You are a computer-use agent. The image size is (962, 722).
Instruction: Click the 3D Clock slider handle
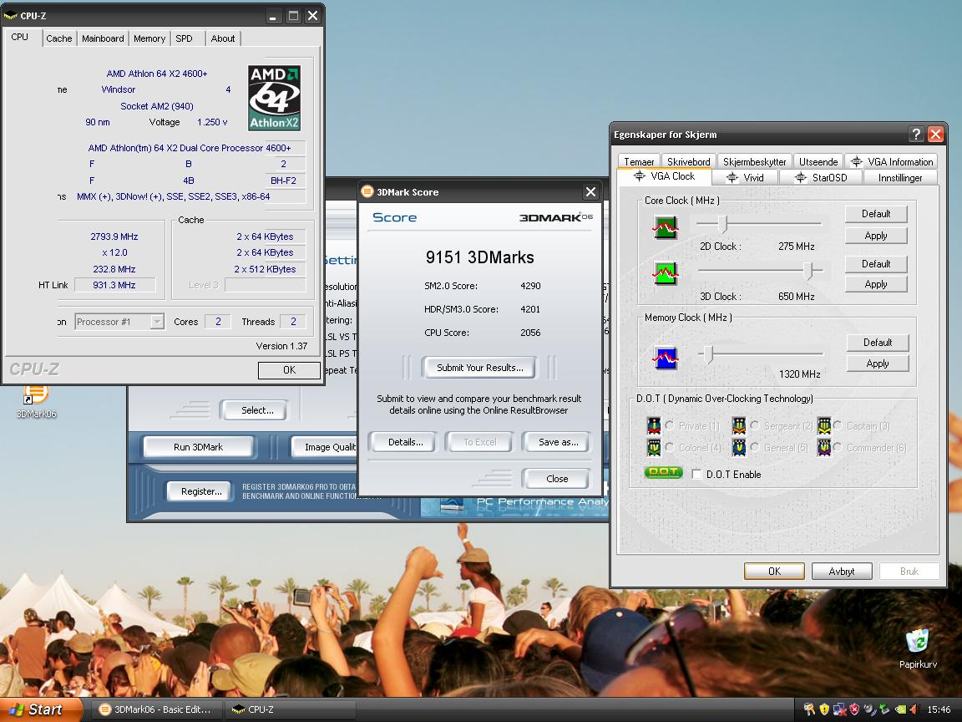pyautogui.click(x=809, y=270)
